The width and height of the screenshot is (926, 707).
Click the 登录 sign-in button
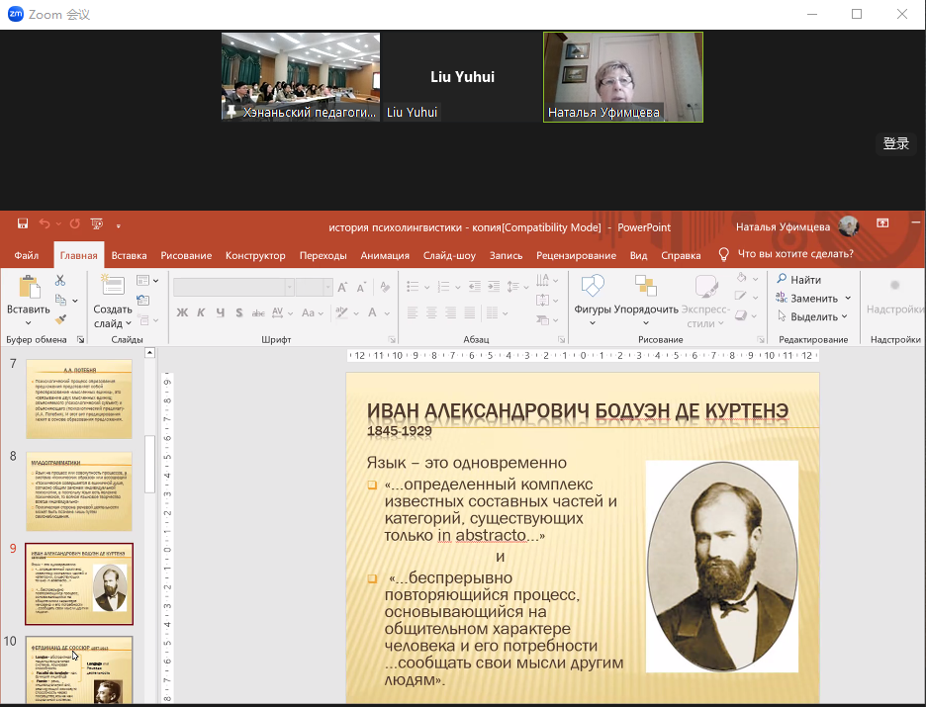(x=895, y=143)
